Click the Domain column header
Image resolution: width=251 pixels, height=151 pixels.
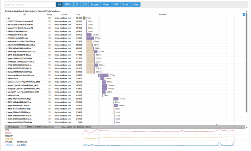[x=64, y=14]
